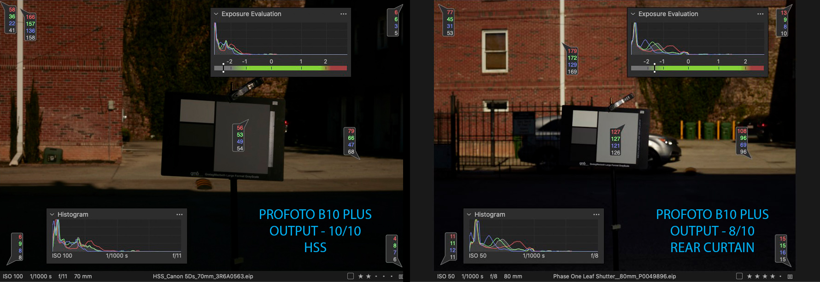Click the right image's exposure meter bar
Screen dimensions: 820x282
pyautogui.click(x=697, y=68)
